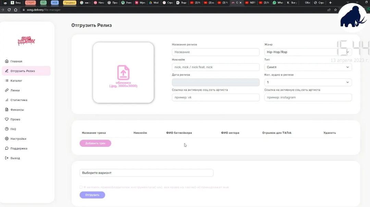Close the active song.delivery tab
Screen dimensions: 370x207
241,3
